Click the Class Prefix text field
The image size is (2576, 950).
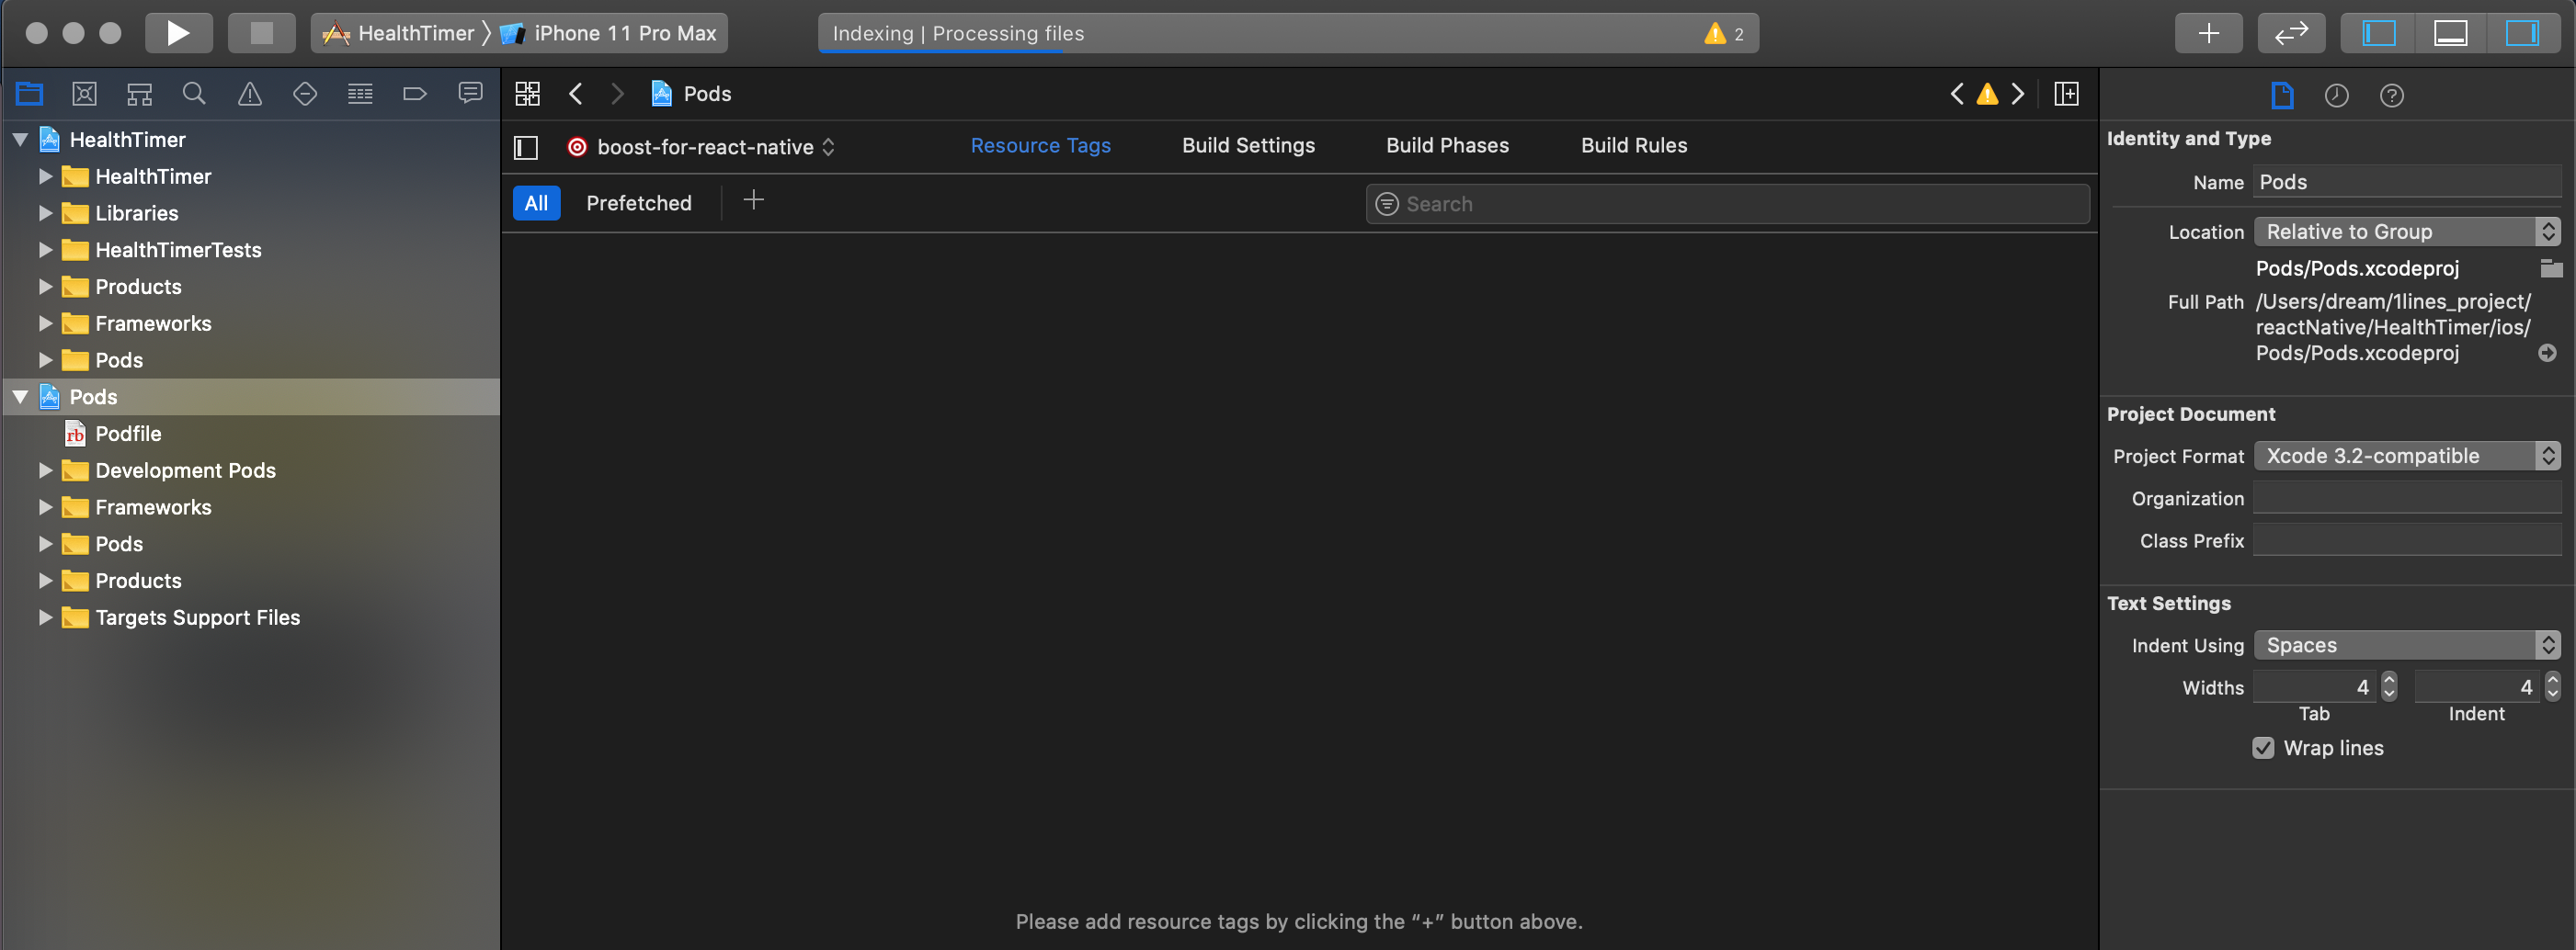coord(2407,540)
